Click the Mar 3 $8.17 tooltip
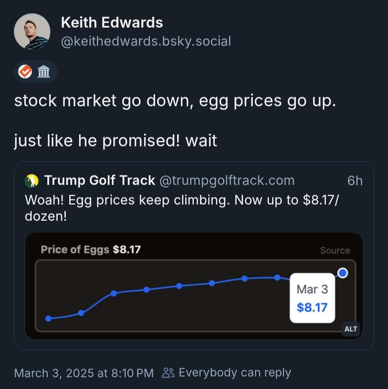This screenshot has width=388, height=389. pyautogui.click(x=312, y=298)
